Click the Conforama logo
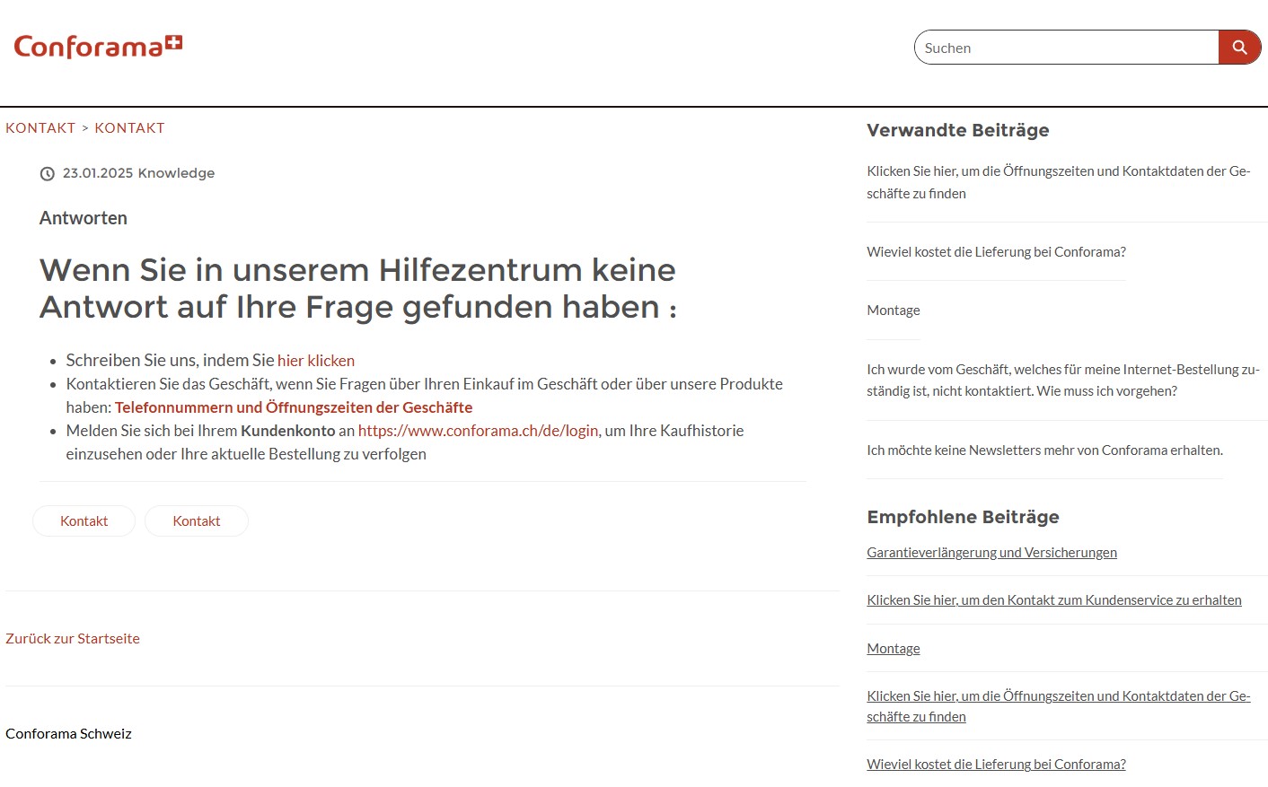The width and height of the screenshot is (1268, 787). coord(98,47)
